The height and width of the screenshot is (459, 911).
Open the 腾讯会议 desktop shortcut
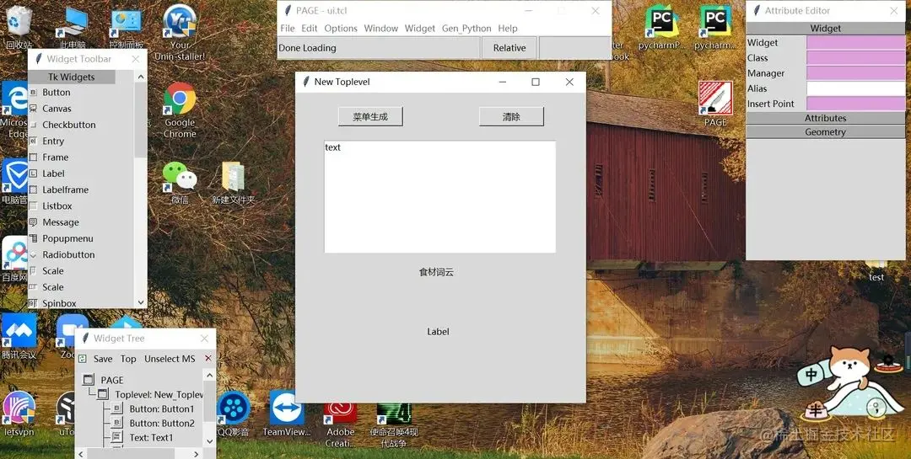click(x=19, y=336)
